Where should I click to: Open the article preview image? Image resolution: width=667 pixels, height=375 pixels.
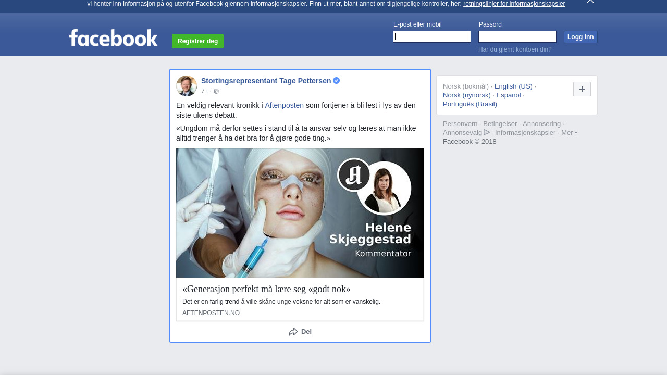click(300, 213)
